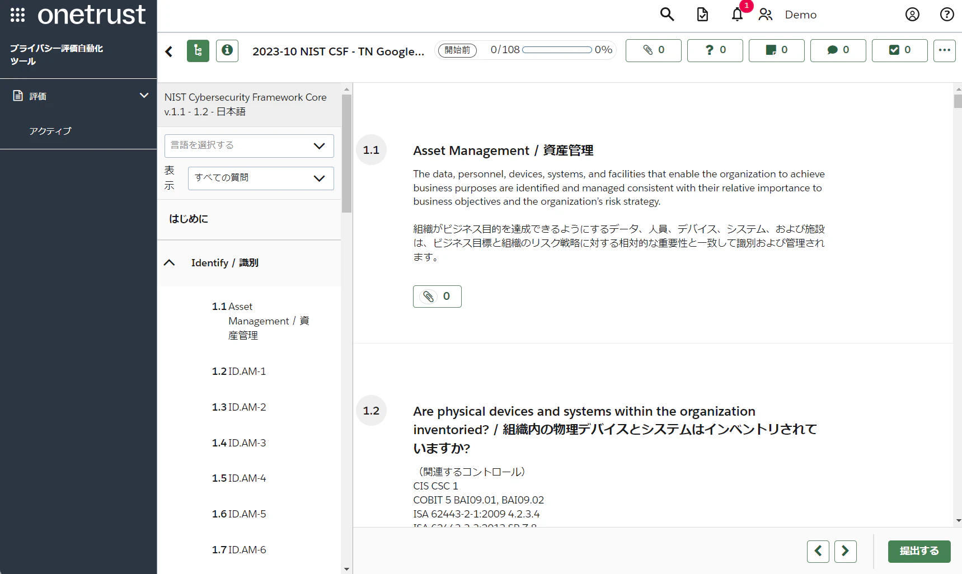962x574 pixels.
Task: Click the プライバシー評価自動化ツール module title
Action: pyautogui.click(x=57, y=55)
